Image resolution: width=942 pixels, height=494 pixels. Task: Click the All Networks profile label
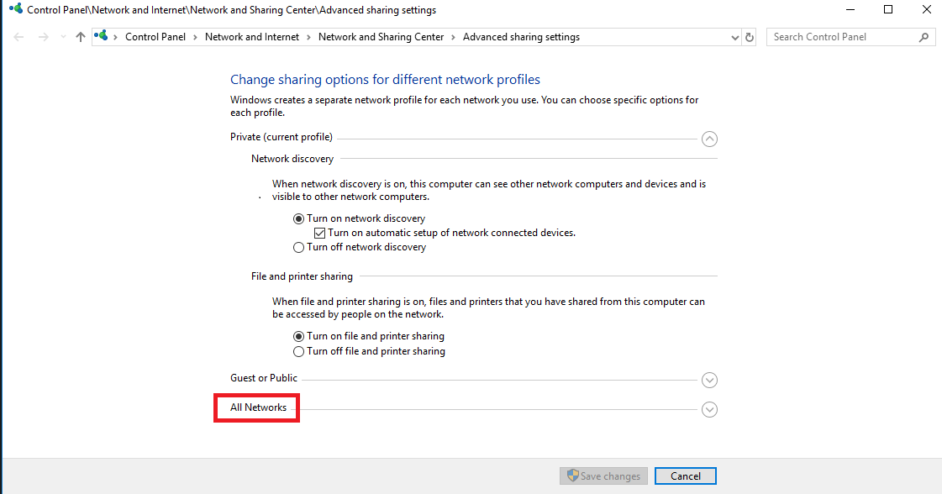pos(258,407)
